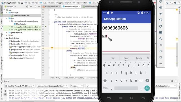This screenshot has height=102, width=181.
Task: Open the Android project view dropdown
Action: pyautogui.click(x=10, y=7)
